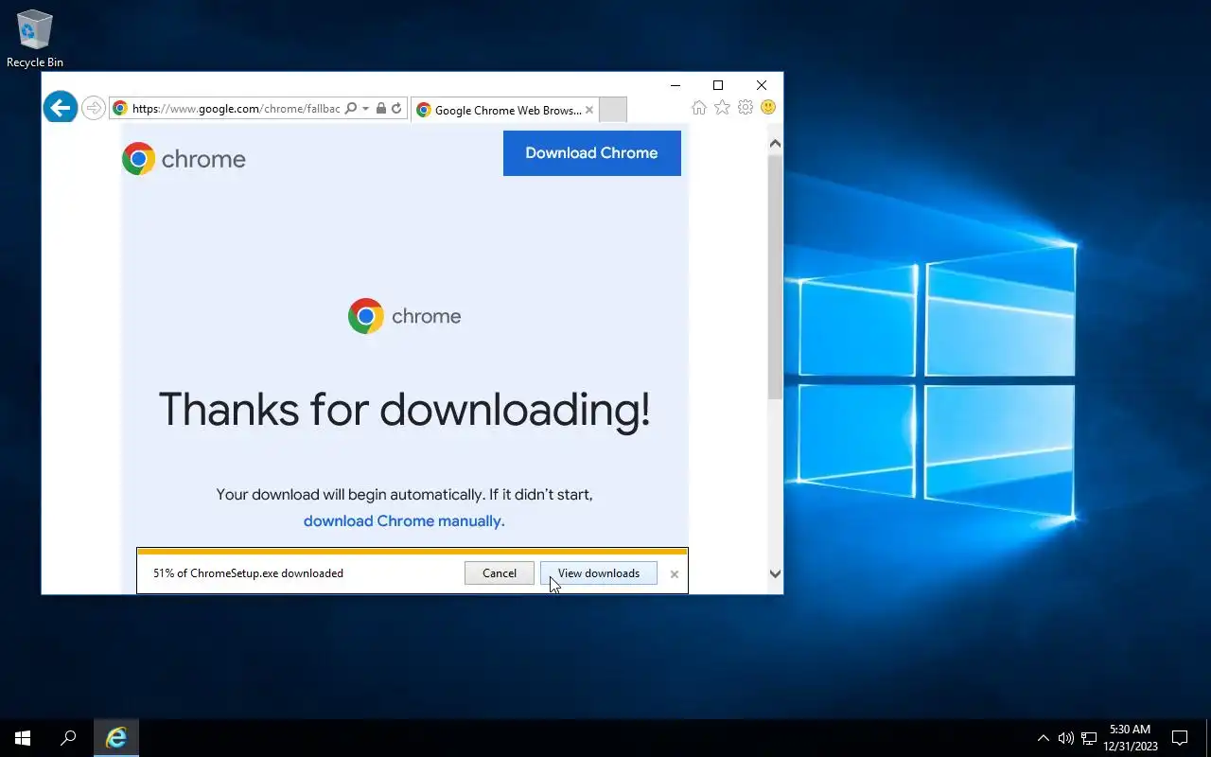Viewport: 1211px width, 757px height.
Task: Open Favorites with the star icon
Action: [722, 108]
